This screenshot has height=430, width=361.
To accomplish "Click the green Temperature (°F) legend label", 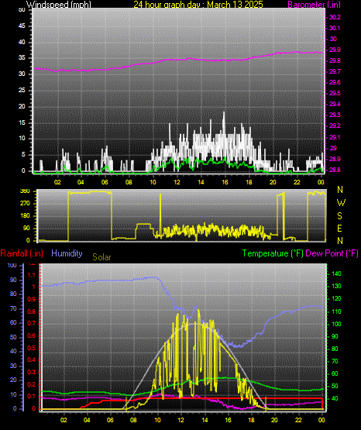I will (x=273, y=253).
